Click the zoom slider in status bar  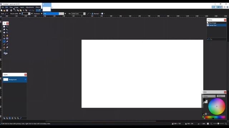218,124
